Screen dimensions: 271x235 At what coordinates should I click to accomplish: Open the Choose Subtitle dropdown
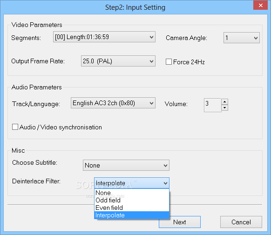(126, 165)
